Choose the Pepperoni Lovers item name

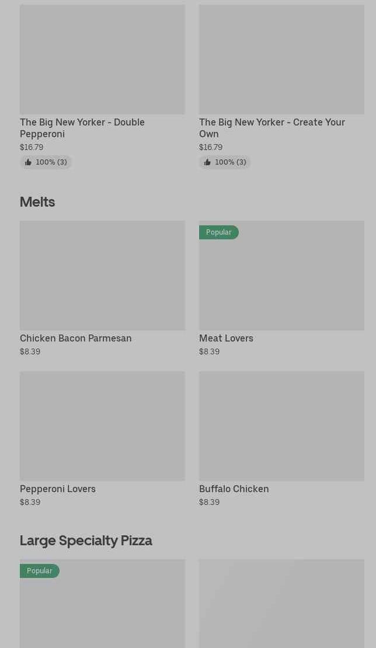(x=58, y=489)
